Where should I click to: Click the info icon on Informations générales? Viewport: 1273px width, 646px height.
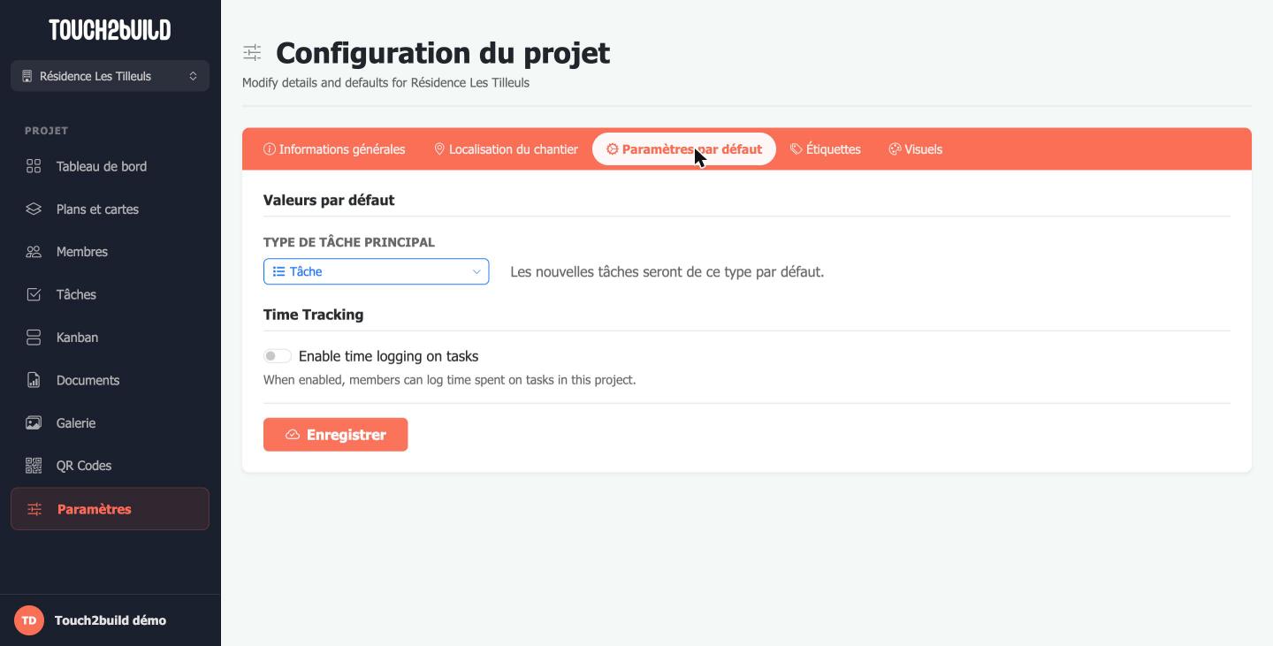[270, 149]
